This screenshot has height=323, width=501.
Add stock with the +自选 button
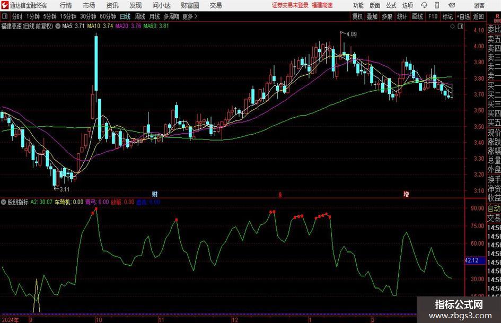pyautogui.click(x=463, y=16)
